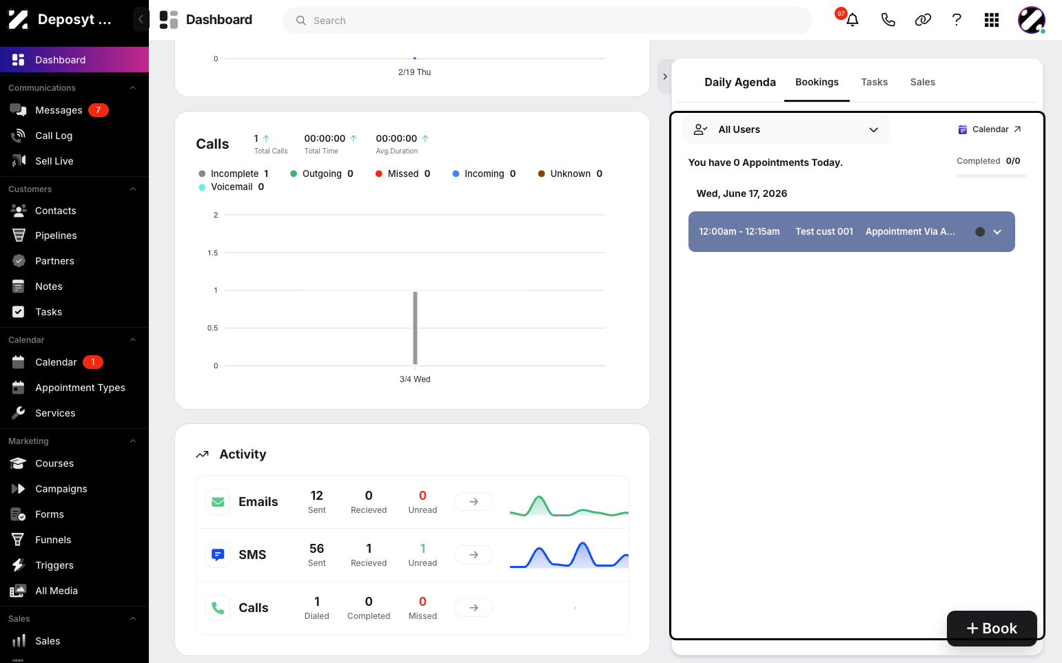The width and height of the screenshot is (1062, 663).
Task: Open the apps grid icon
Action: (x=992, y=20)
